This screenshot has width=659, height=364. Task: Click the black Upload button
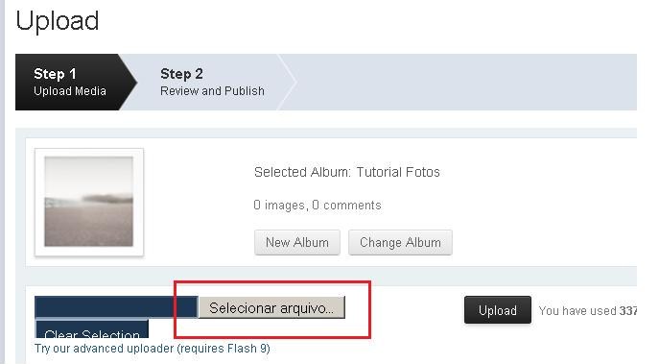click(498, 310)
